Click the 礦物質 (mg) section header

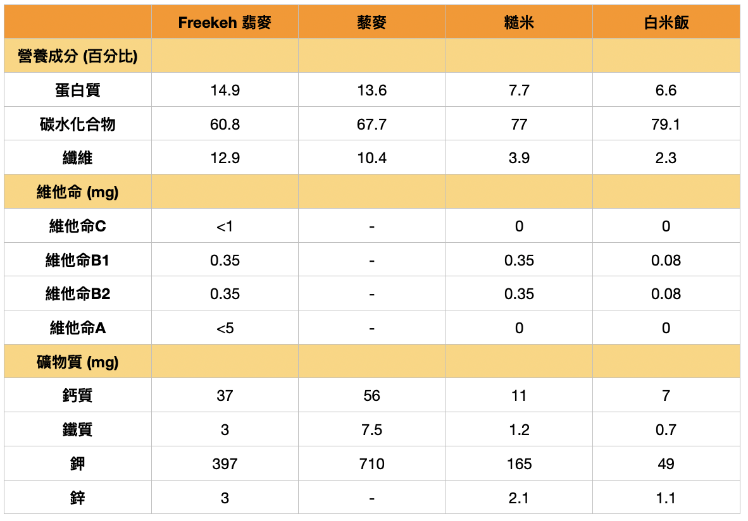click(x=78, y=362)
